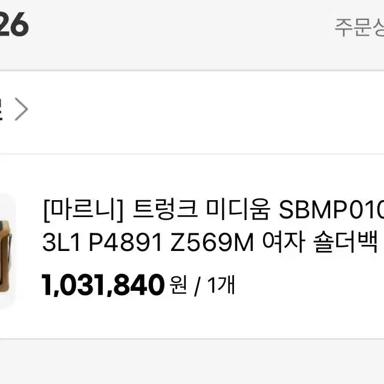The height and width of the screenshot is (384, 384).
Task: Open the 트렁크 미디움 product title
Action: [x=201, y=210]
